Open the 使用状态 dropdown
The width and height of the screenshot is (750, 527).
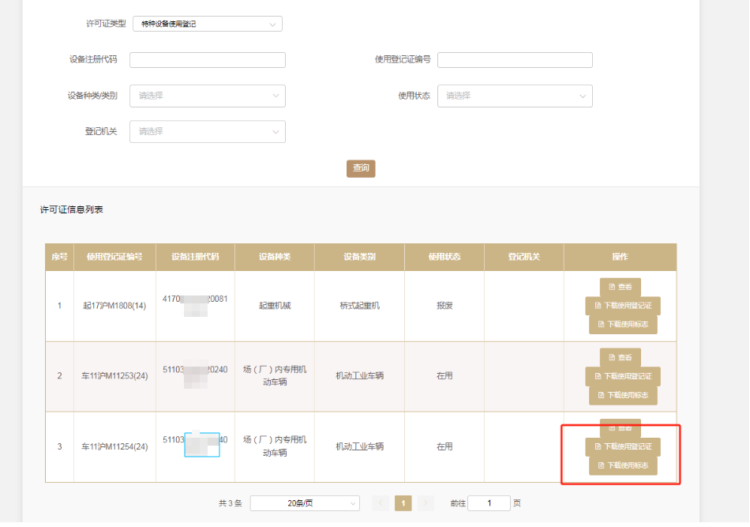pos(515,96)
